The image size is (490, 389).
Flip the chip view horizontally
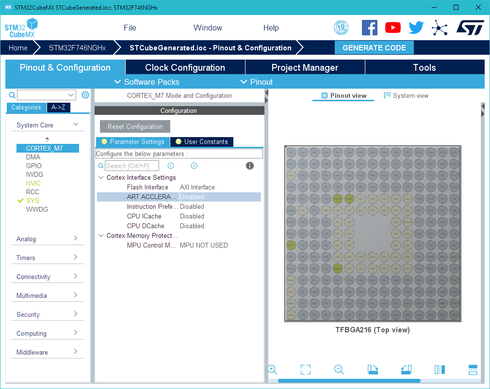[440, 370]
